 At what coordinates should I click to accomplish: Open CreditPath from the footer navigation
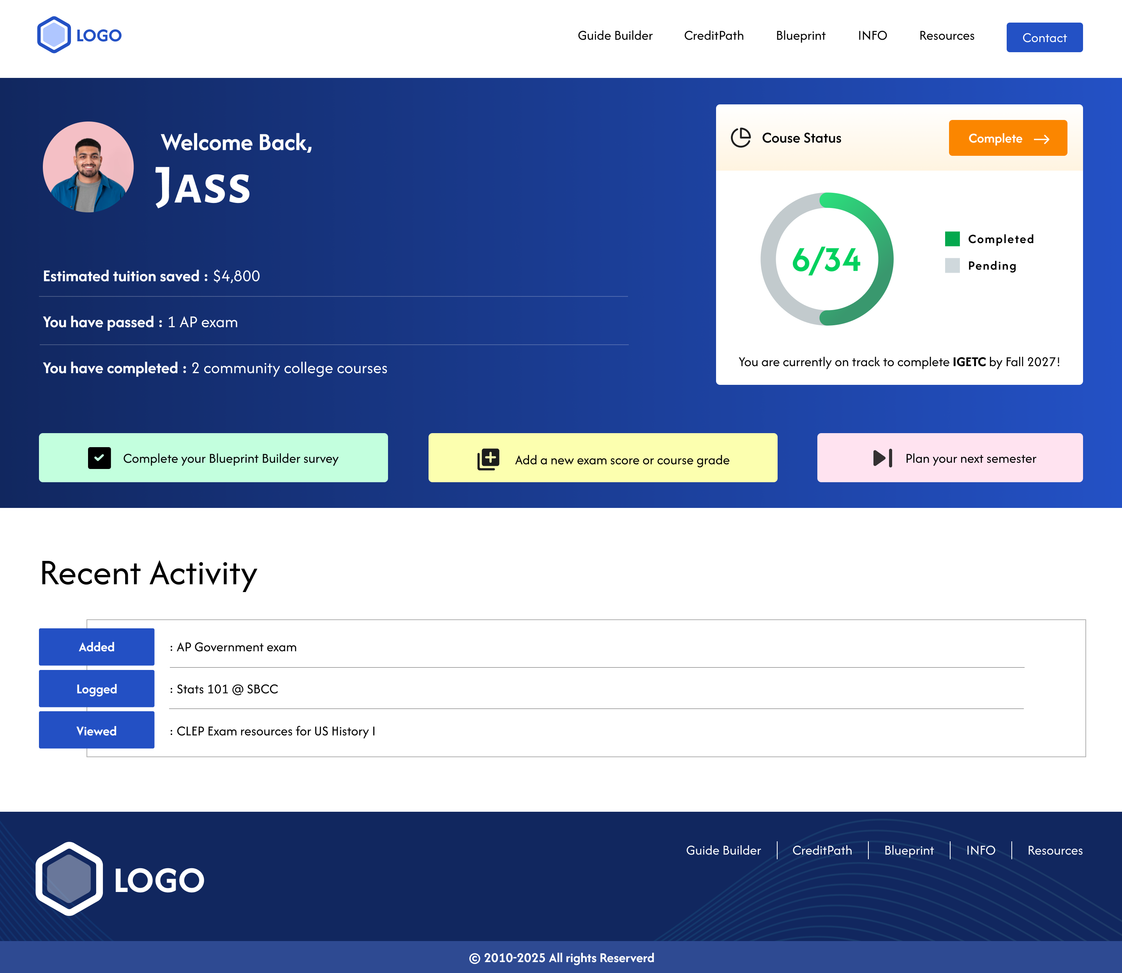822,850
